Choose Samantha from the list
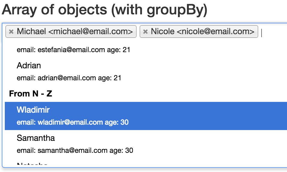Viewport: 287px width, 172px height. [x=36, y=138]
